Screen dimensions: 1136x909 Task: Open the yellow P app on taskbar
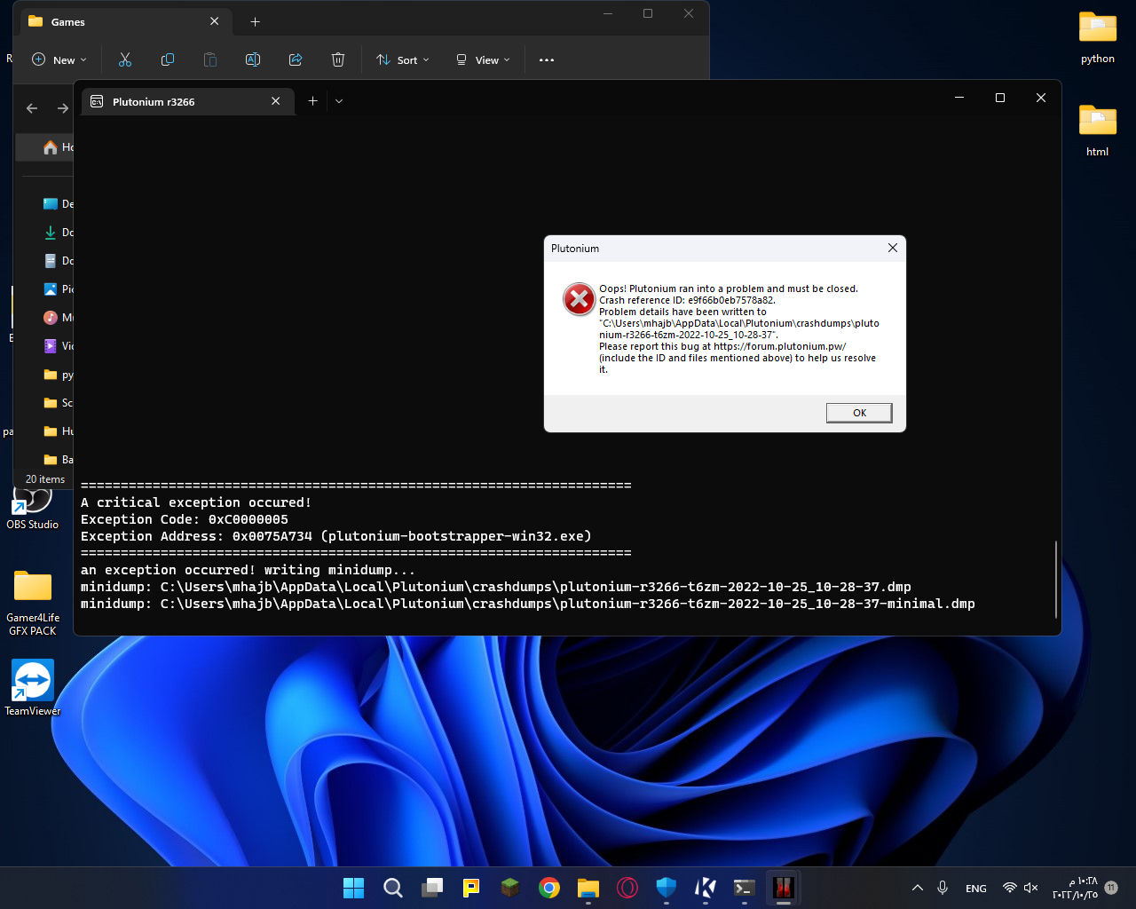[471, 888]
